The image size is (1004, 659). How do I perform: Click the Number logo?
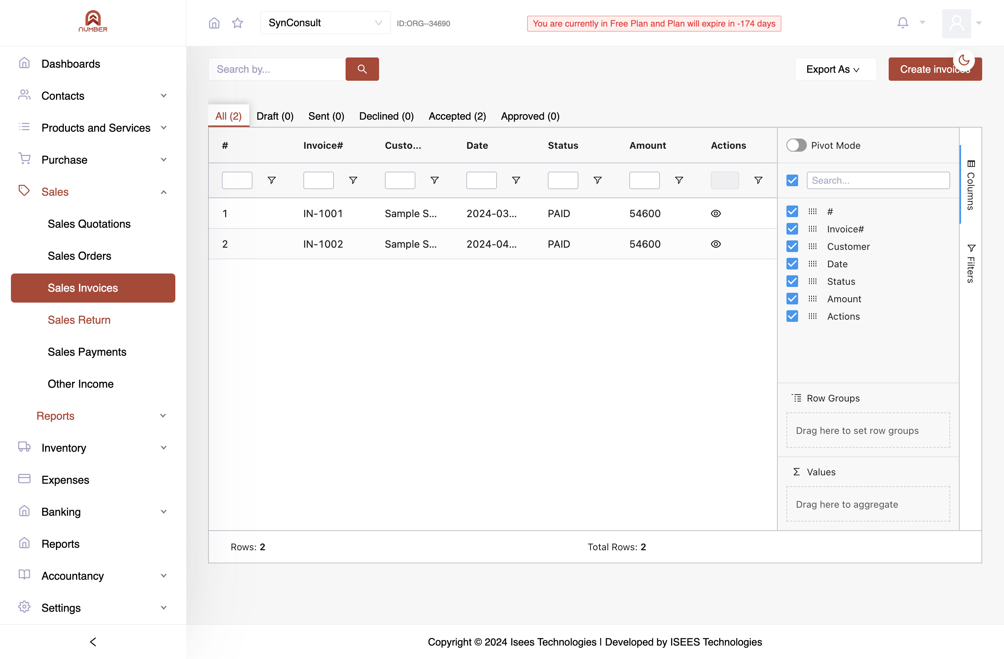click(93, 21)
